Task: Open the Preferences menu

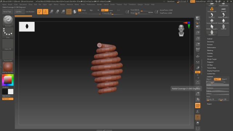Action: [x=91, y=4]
